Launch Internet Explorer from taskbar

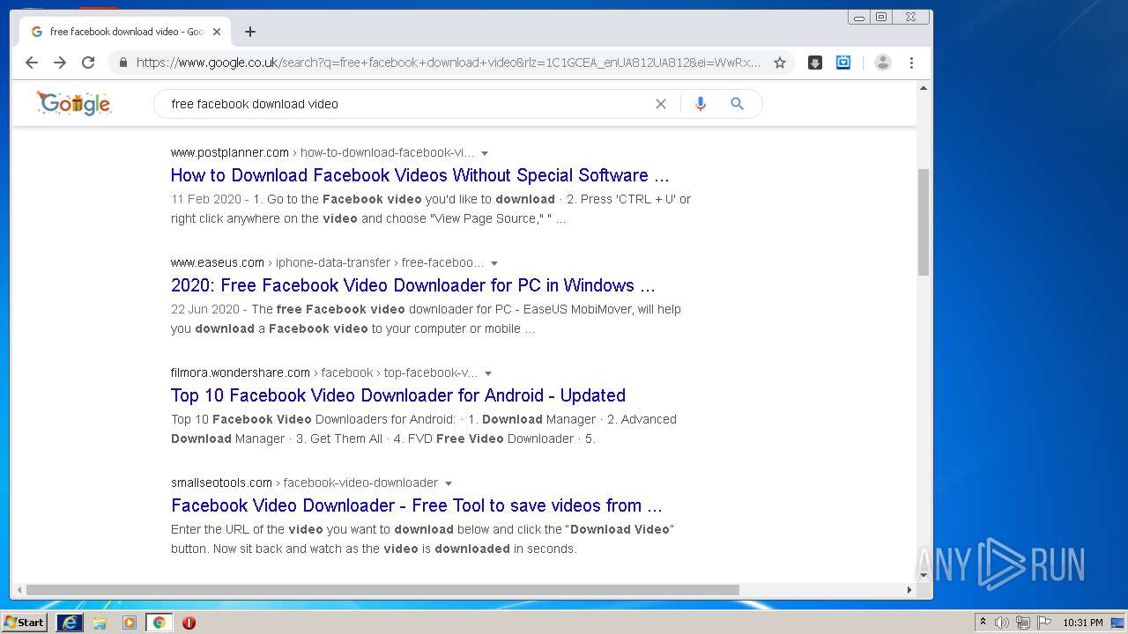click(70, 623)
